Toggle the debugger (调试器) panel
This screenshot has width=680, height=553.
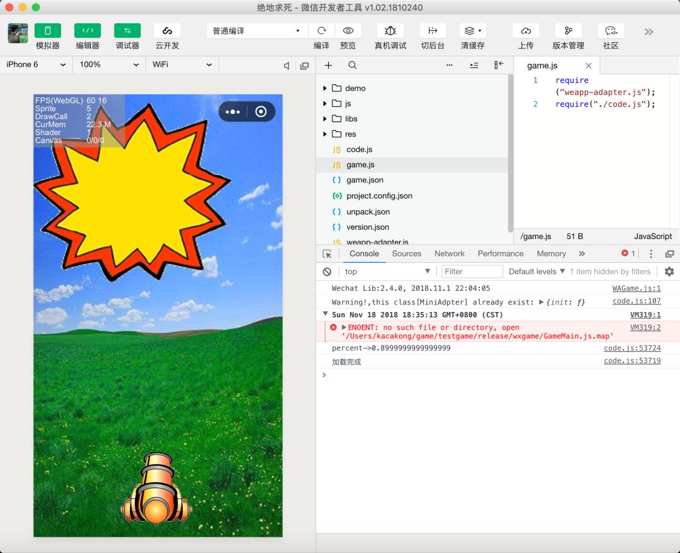point(127,31)
